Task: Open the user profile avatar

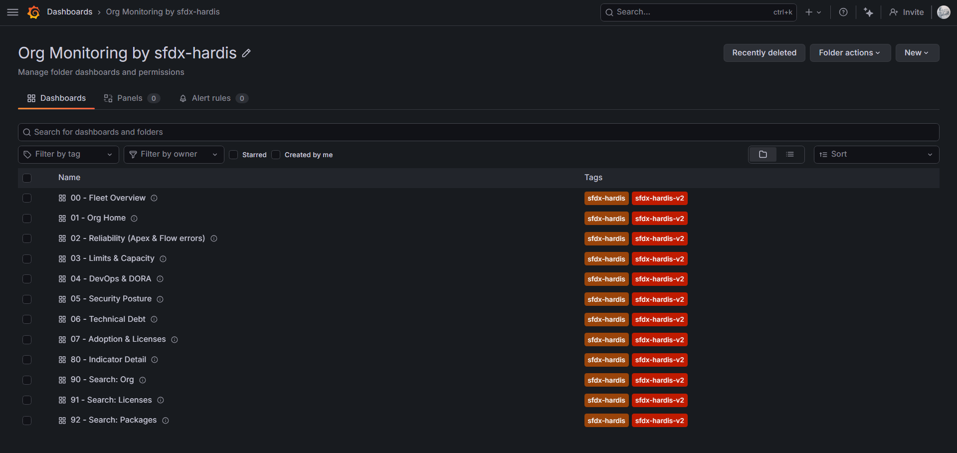Action: point(944,12)
